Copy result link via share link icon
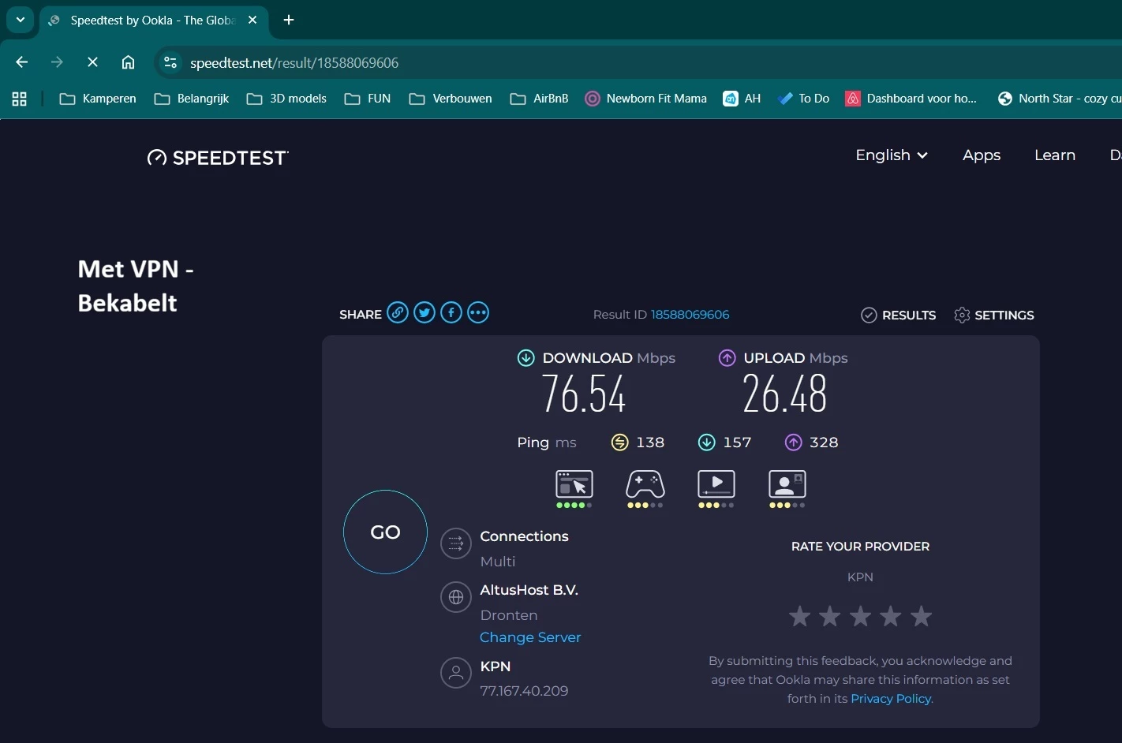 click(x=398, y=313)
